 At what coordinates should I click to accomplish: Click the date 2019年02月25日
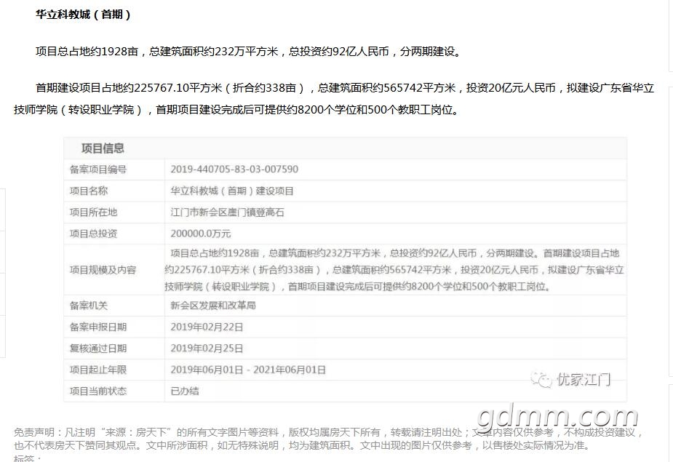click(x=207, y=349)
